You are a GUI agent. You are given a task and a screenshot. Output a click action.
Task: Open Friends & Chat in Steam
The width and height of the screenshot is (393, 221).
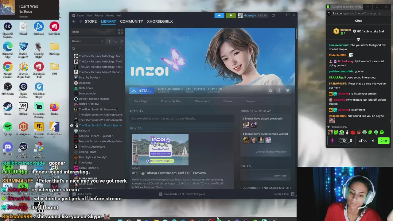pyautogui.click(x=283, y=194)
